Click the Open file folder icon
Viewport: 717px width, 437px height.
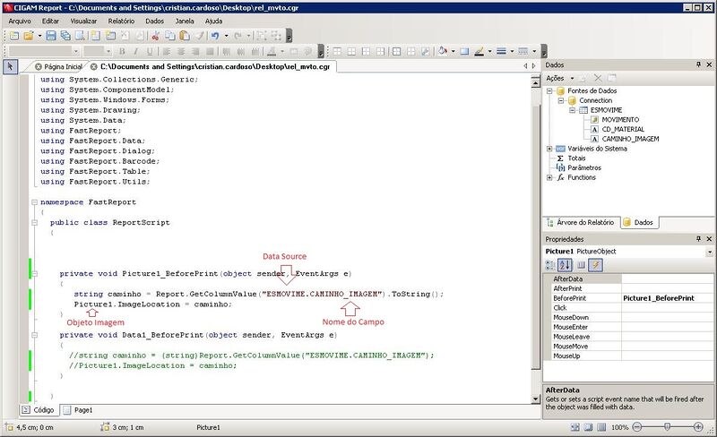[x=29, y=36]
